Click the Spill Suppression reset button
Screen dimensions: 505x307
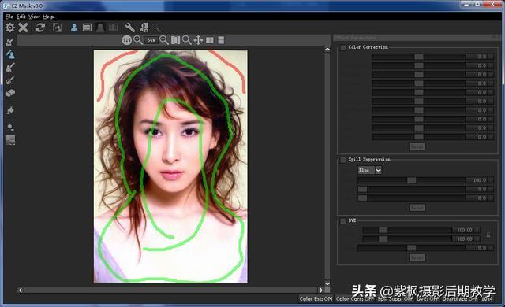coord(417,208)
